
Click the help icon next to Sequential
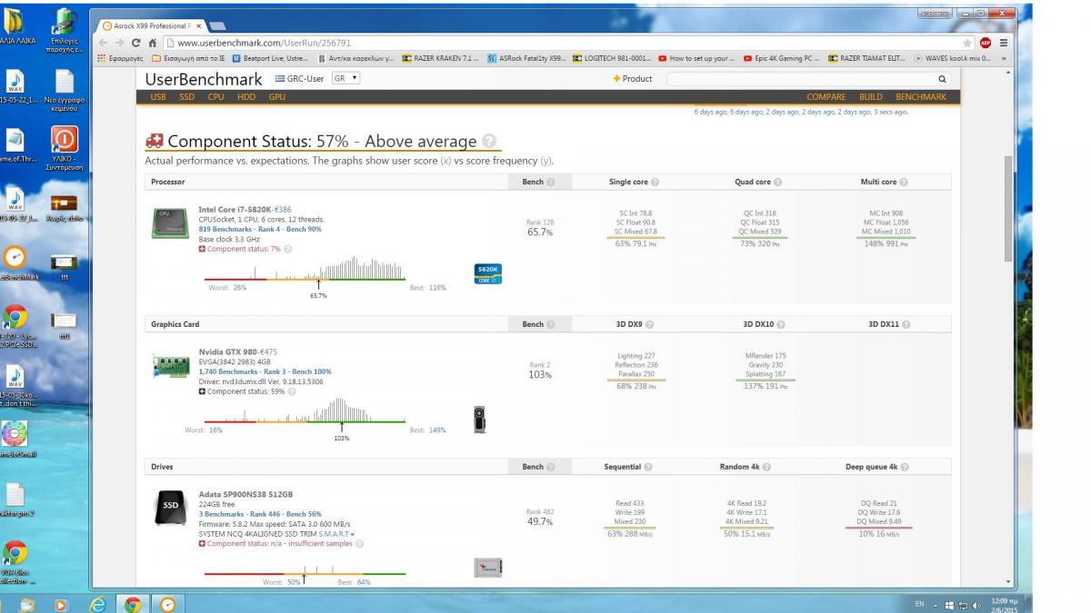click(x=649, y=467)
